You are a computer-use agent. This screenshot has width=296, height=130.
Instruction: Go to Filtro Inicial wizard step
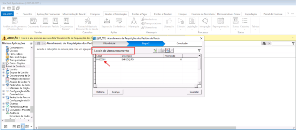point(109,43)
